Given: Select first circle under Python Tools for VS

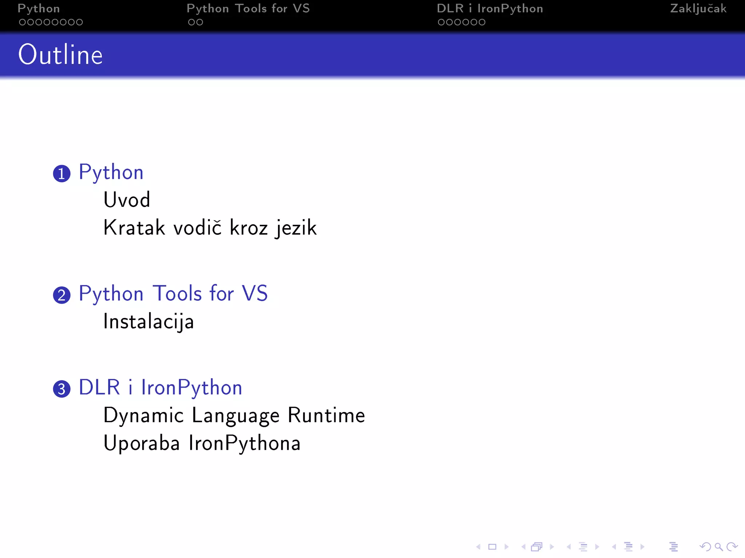Looking at the screenshot, I should click(191, 23).
